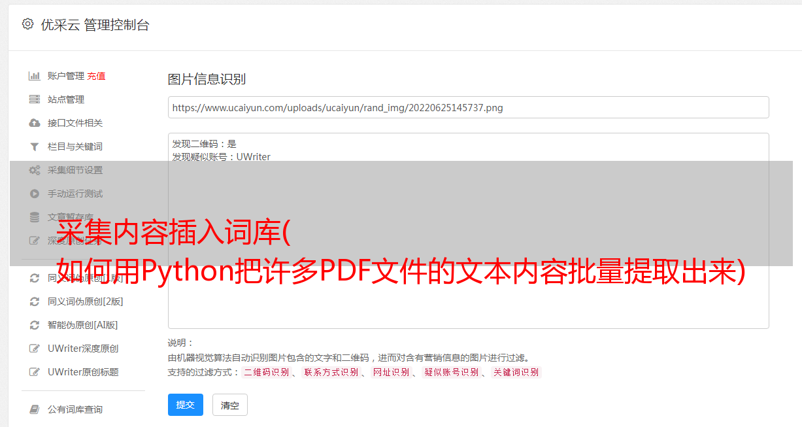Click the edit icon next to UWriter原创标题

(x=35, y=372)
